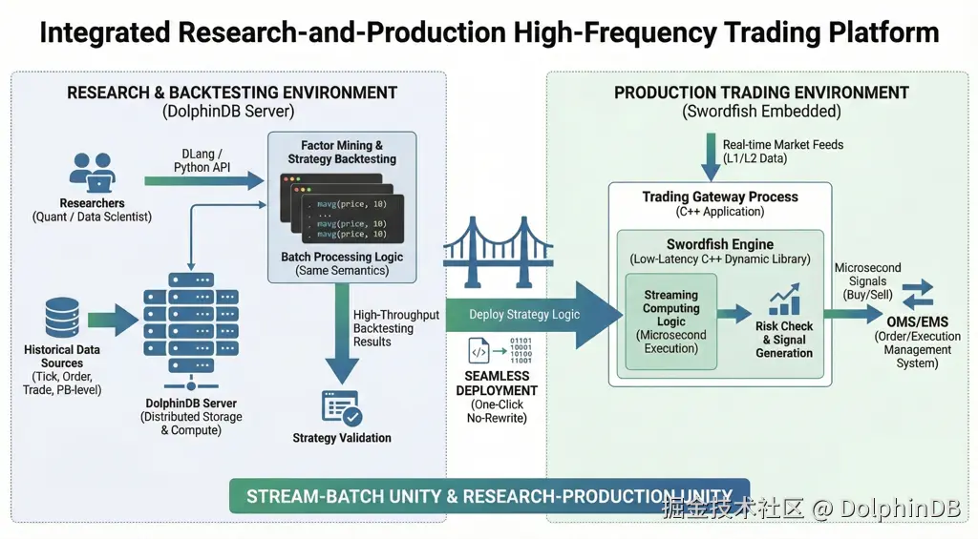Screen dimensions: 978x539
Task: Click the main title Integrated Research-and-Production heading
Action: [490, 32]
